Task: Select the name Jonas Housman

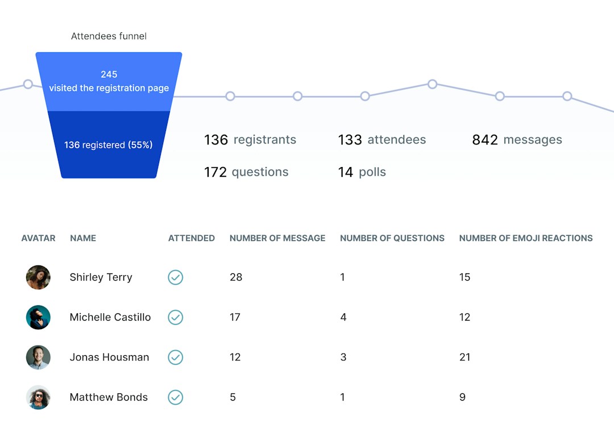Action: point(109,357)
